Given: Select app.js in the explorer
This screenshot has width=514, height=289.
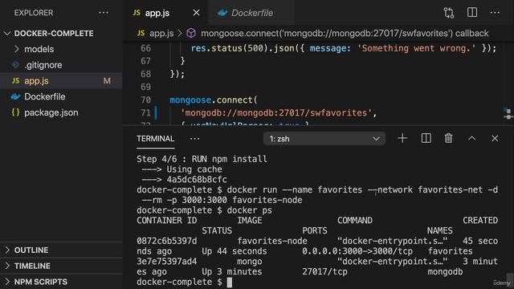Looking at the screenshot, I should pyautogui.click(x=61, y=80).
